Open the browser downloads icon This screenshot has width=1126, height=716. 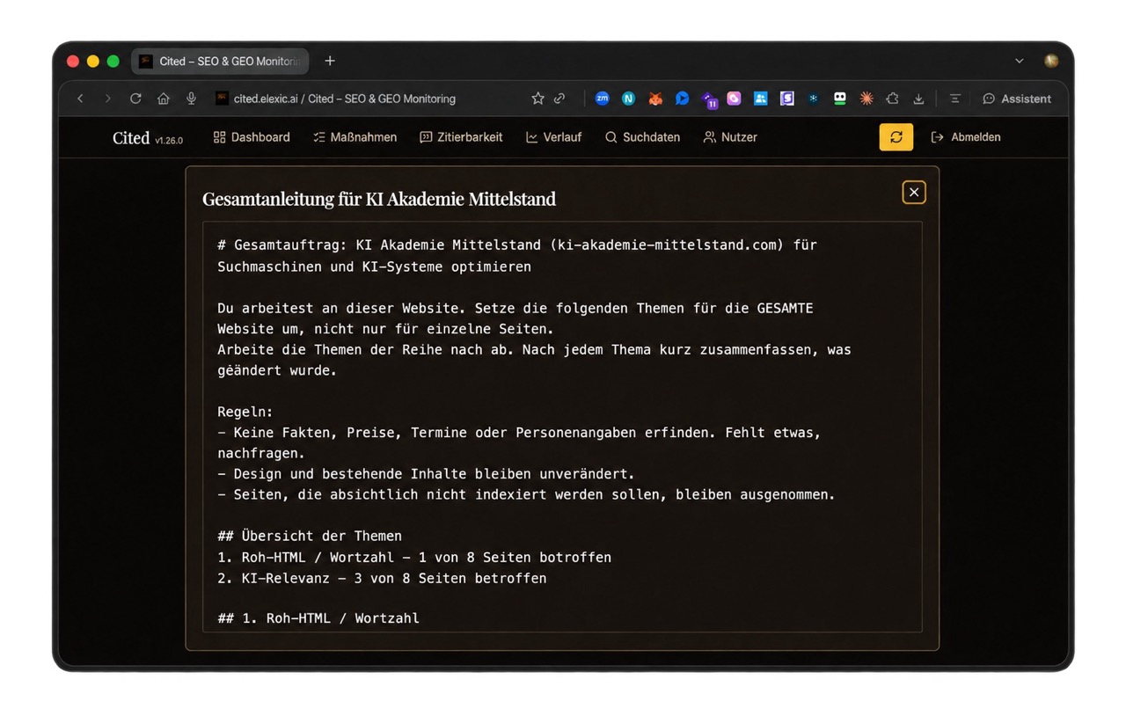(918, 99)
